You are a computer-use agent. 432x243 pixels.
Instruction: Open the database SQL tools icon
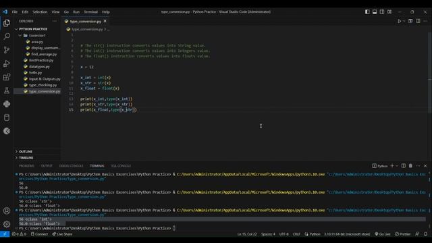(7, 117)
